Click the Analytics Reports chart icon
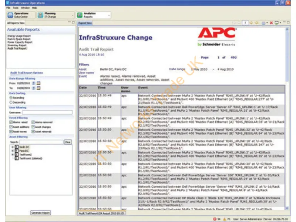The image size is (296, 222). pyautogui.click(x=80, y=15)
